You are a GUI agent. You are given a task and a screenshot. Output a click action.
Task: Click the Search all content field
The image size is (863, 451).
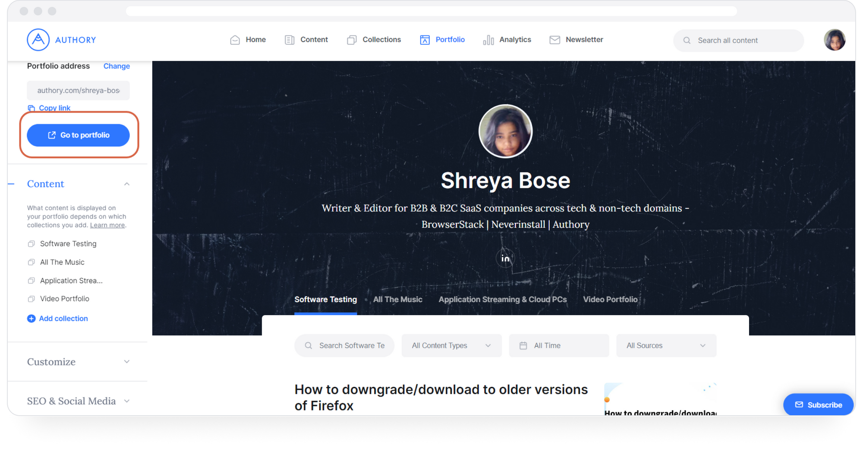738,41
